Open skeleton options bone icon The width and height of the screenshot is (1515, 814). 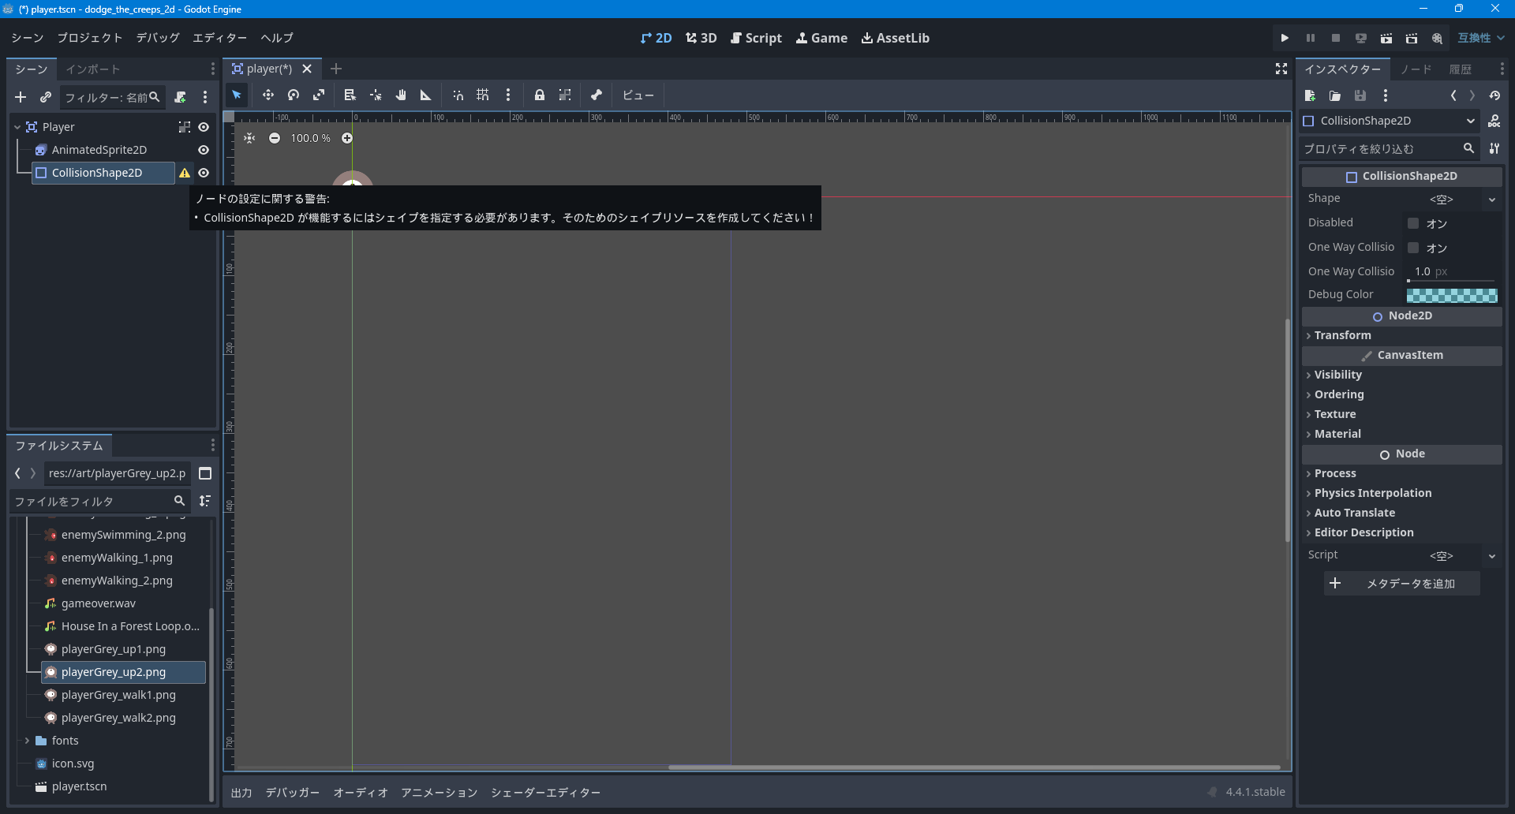click(x=597, y=95)
